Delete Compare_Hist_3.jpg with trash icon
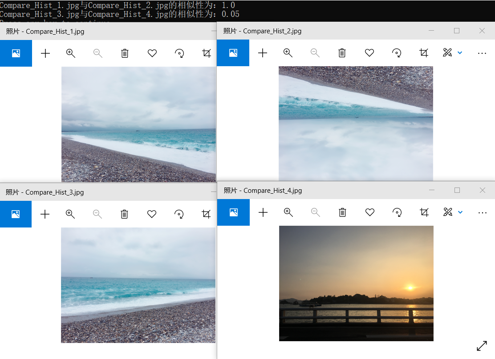The image size is (495, 359). click(x=124, y=214)
